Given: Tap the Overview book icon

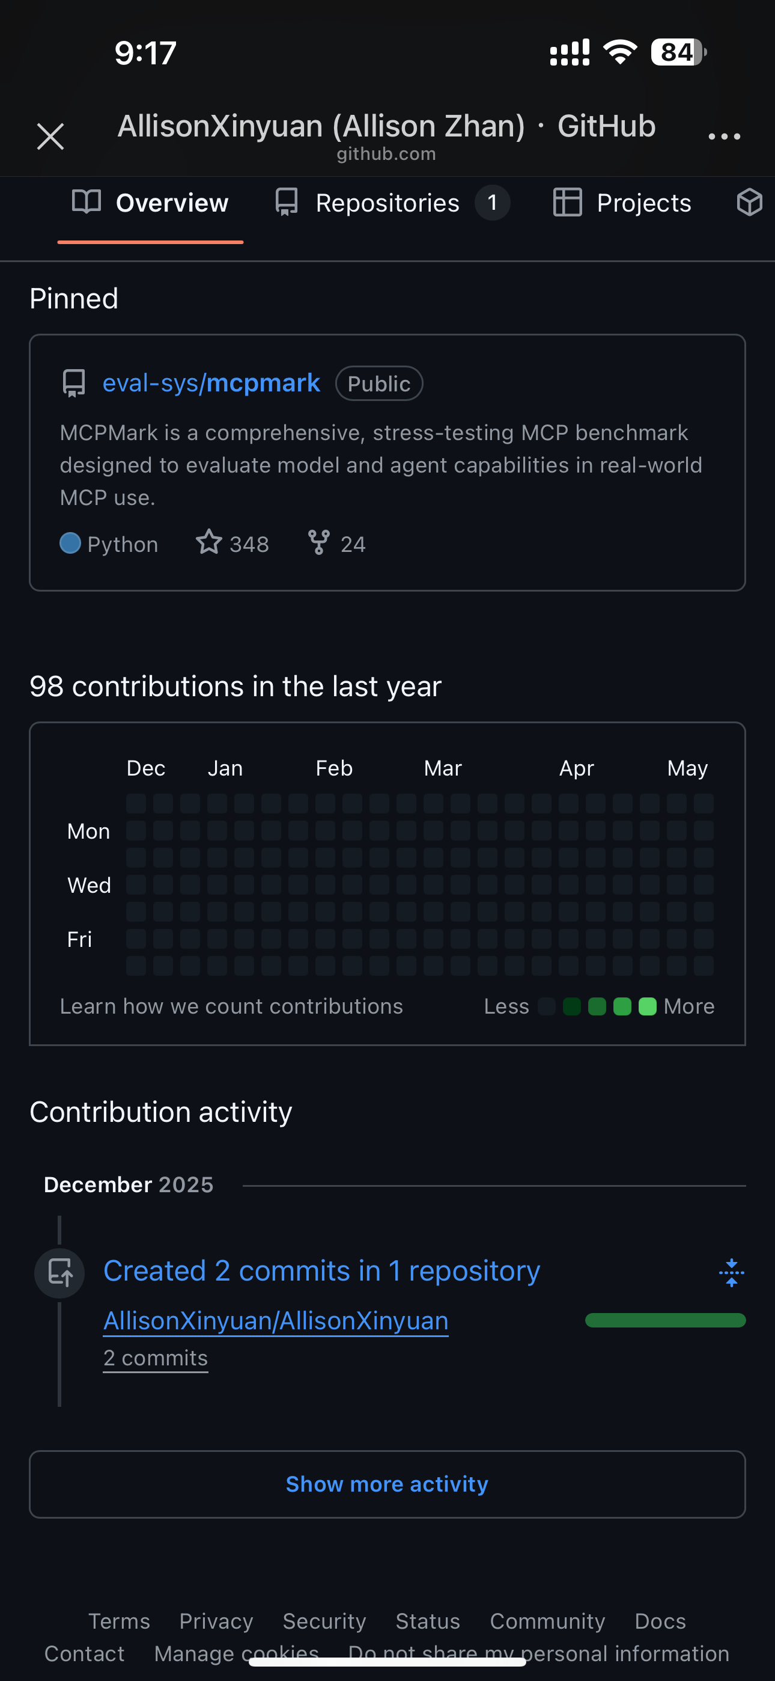Looking at the screenshot, I should (86, 202).
